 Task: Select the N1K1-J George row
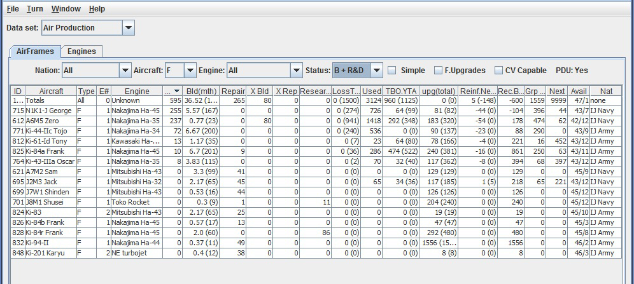pyautogui.click(x=316, y=111)
